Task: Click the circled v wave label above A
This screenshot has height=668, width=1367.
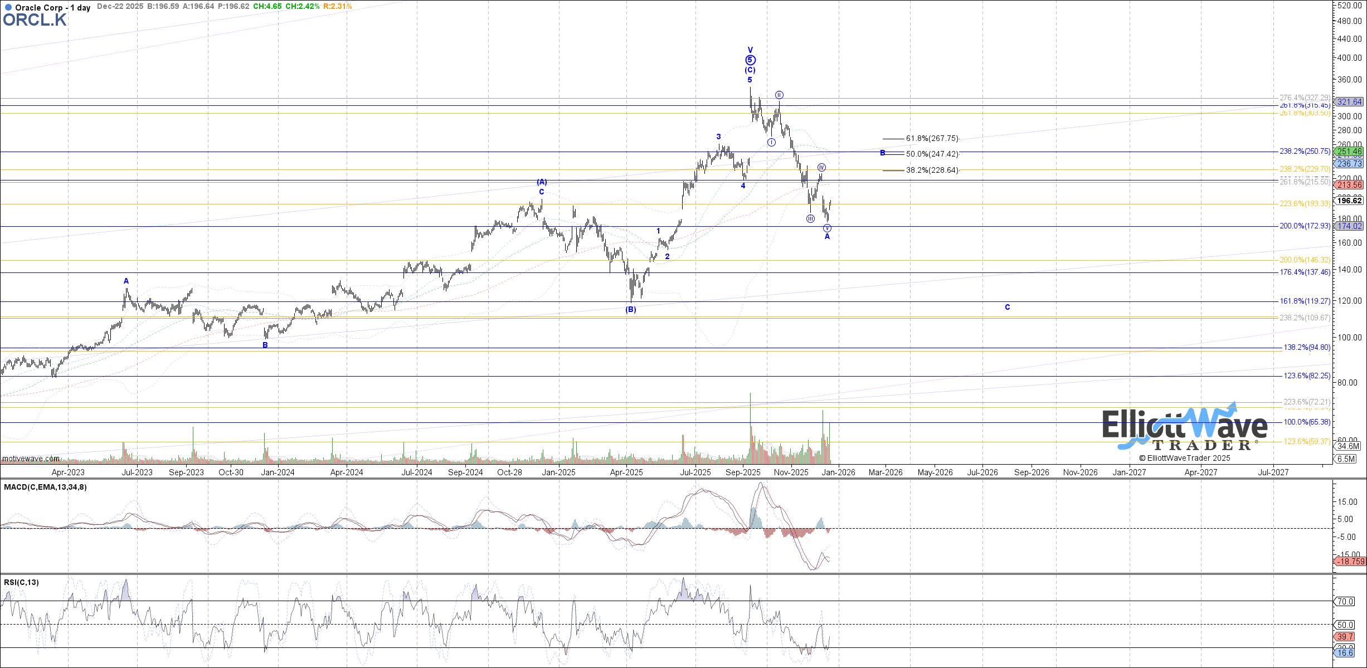Action: (x=827, y=228)
